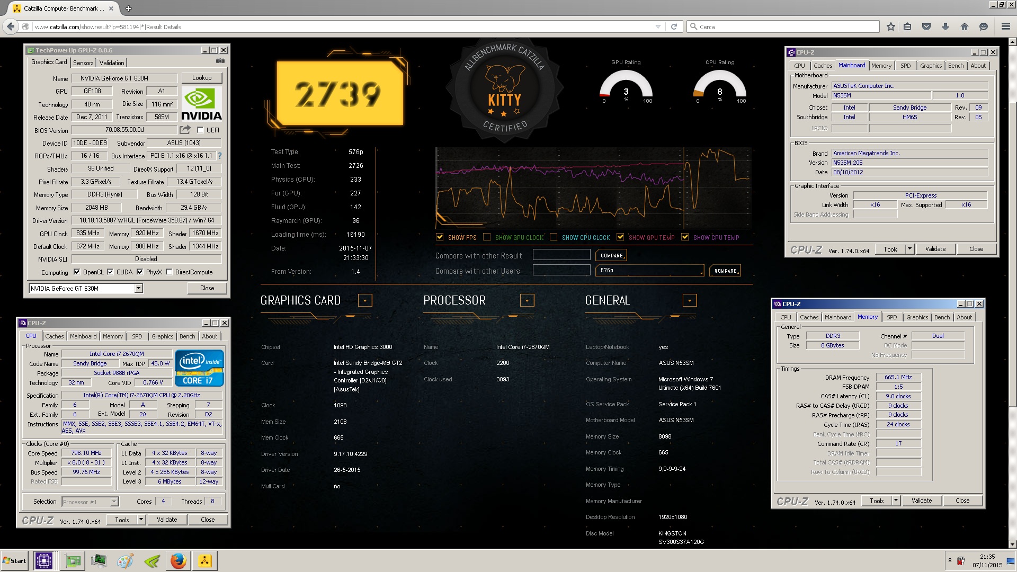Go to the Firefox home page icon
The image size is (1017, 572).
964,26
